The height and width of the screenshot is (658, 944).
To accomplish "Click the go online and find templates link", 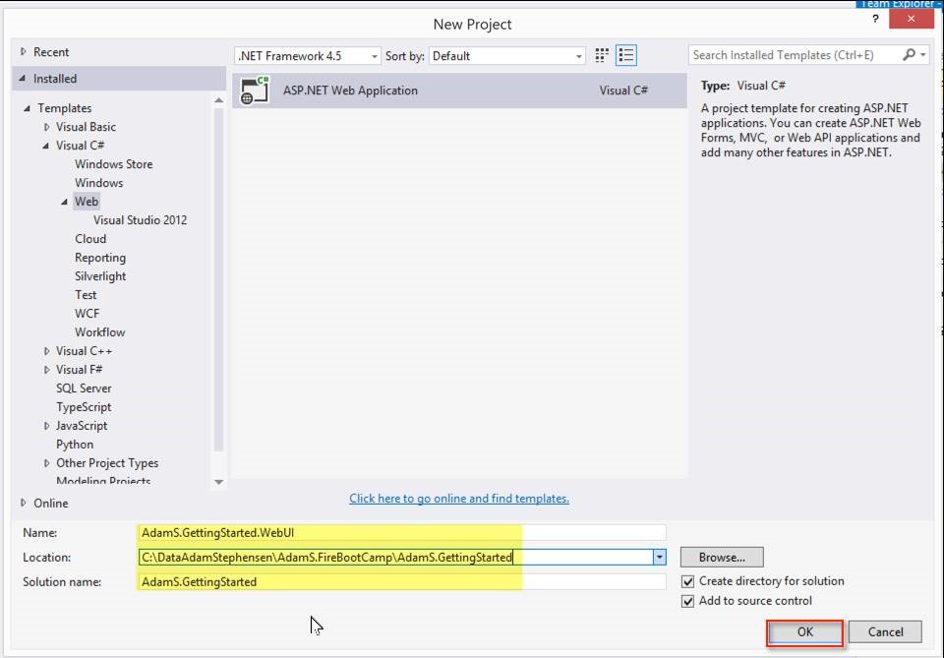I will (459, 499).
